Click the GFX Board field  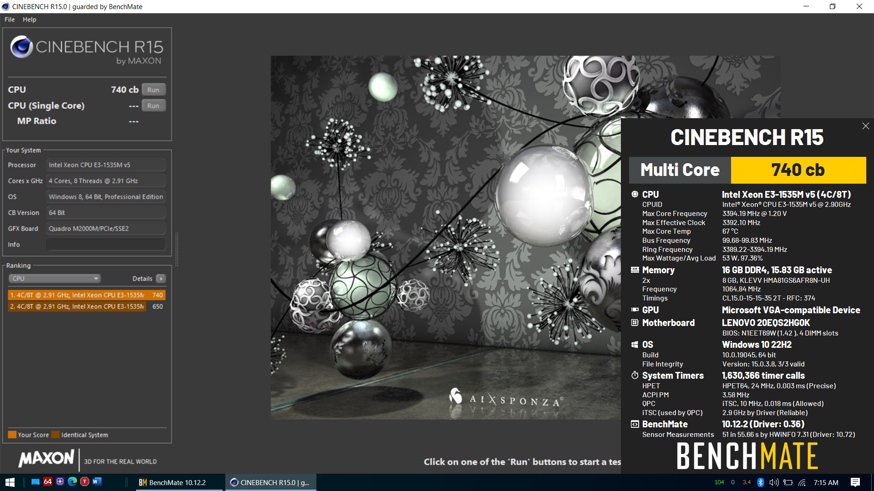(x=106, y=229)
